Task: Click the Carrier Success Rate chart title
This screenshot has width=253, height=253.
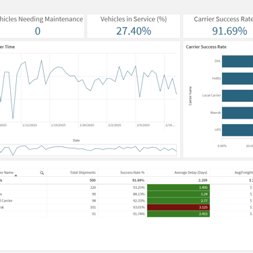Action: (x=206, y=47)
